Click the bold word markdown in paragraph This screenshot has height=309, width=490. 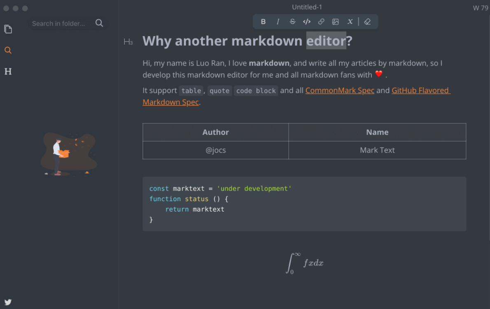pos(269,63)
